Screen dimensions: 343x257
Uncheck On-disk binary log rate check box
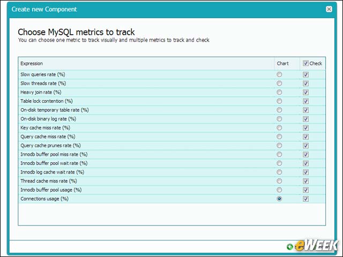pyautogui.click(x=305, y=119)
